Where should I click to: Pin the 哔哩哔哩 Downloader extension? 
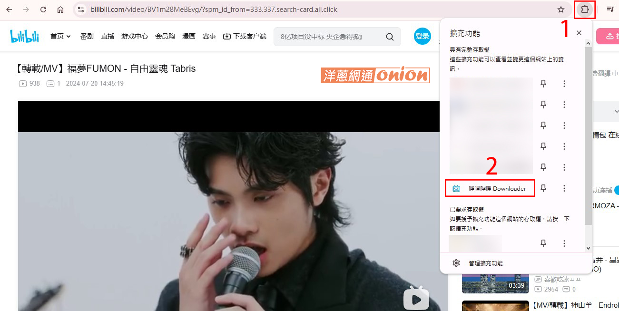[x=543, y=188]
